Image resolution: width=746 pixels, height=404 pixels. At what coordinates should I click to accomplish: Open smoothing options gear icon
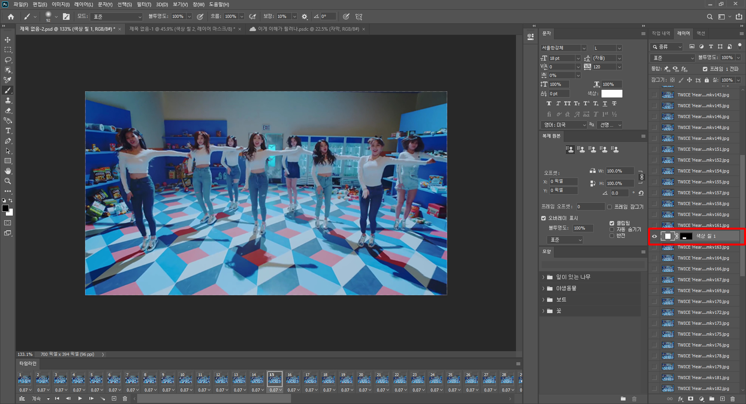pyautogui.click(x=305, y=17)
